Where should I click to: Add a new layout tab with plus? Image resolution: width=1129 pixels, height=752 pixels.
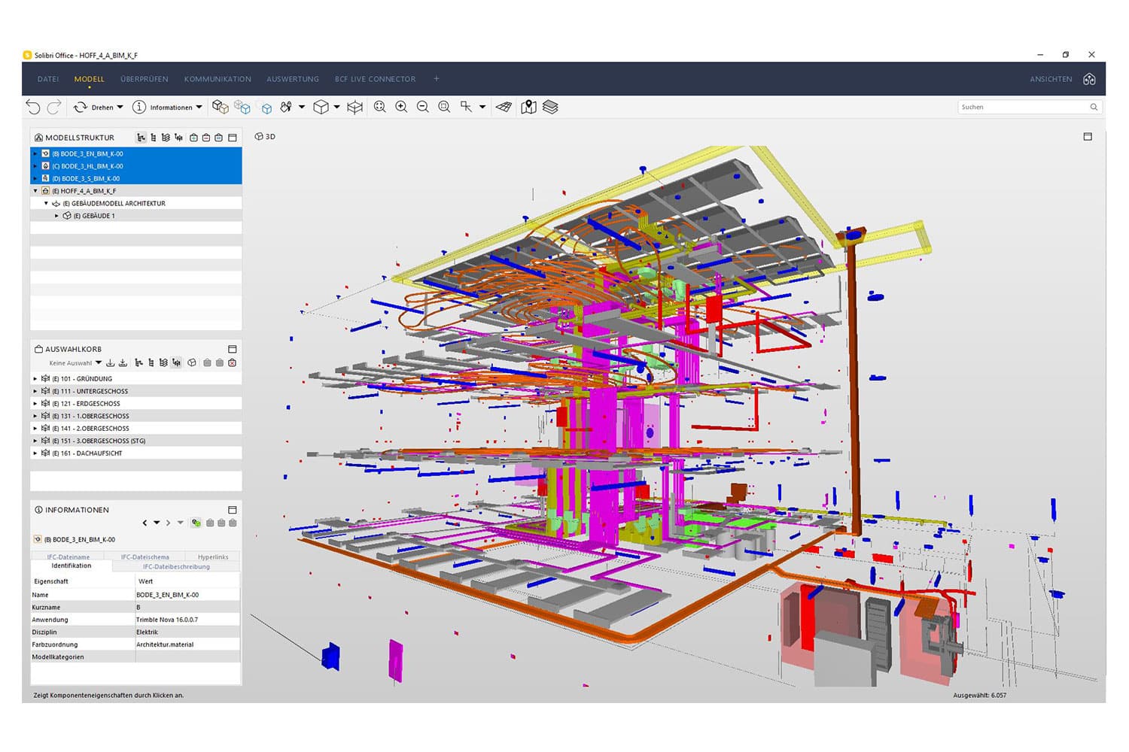436,78
